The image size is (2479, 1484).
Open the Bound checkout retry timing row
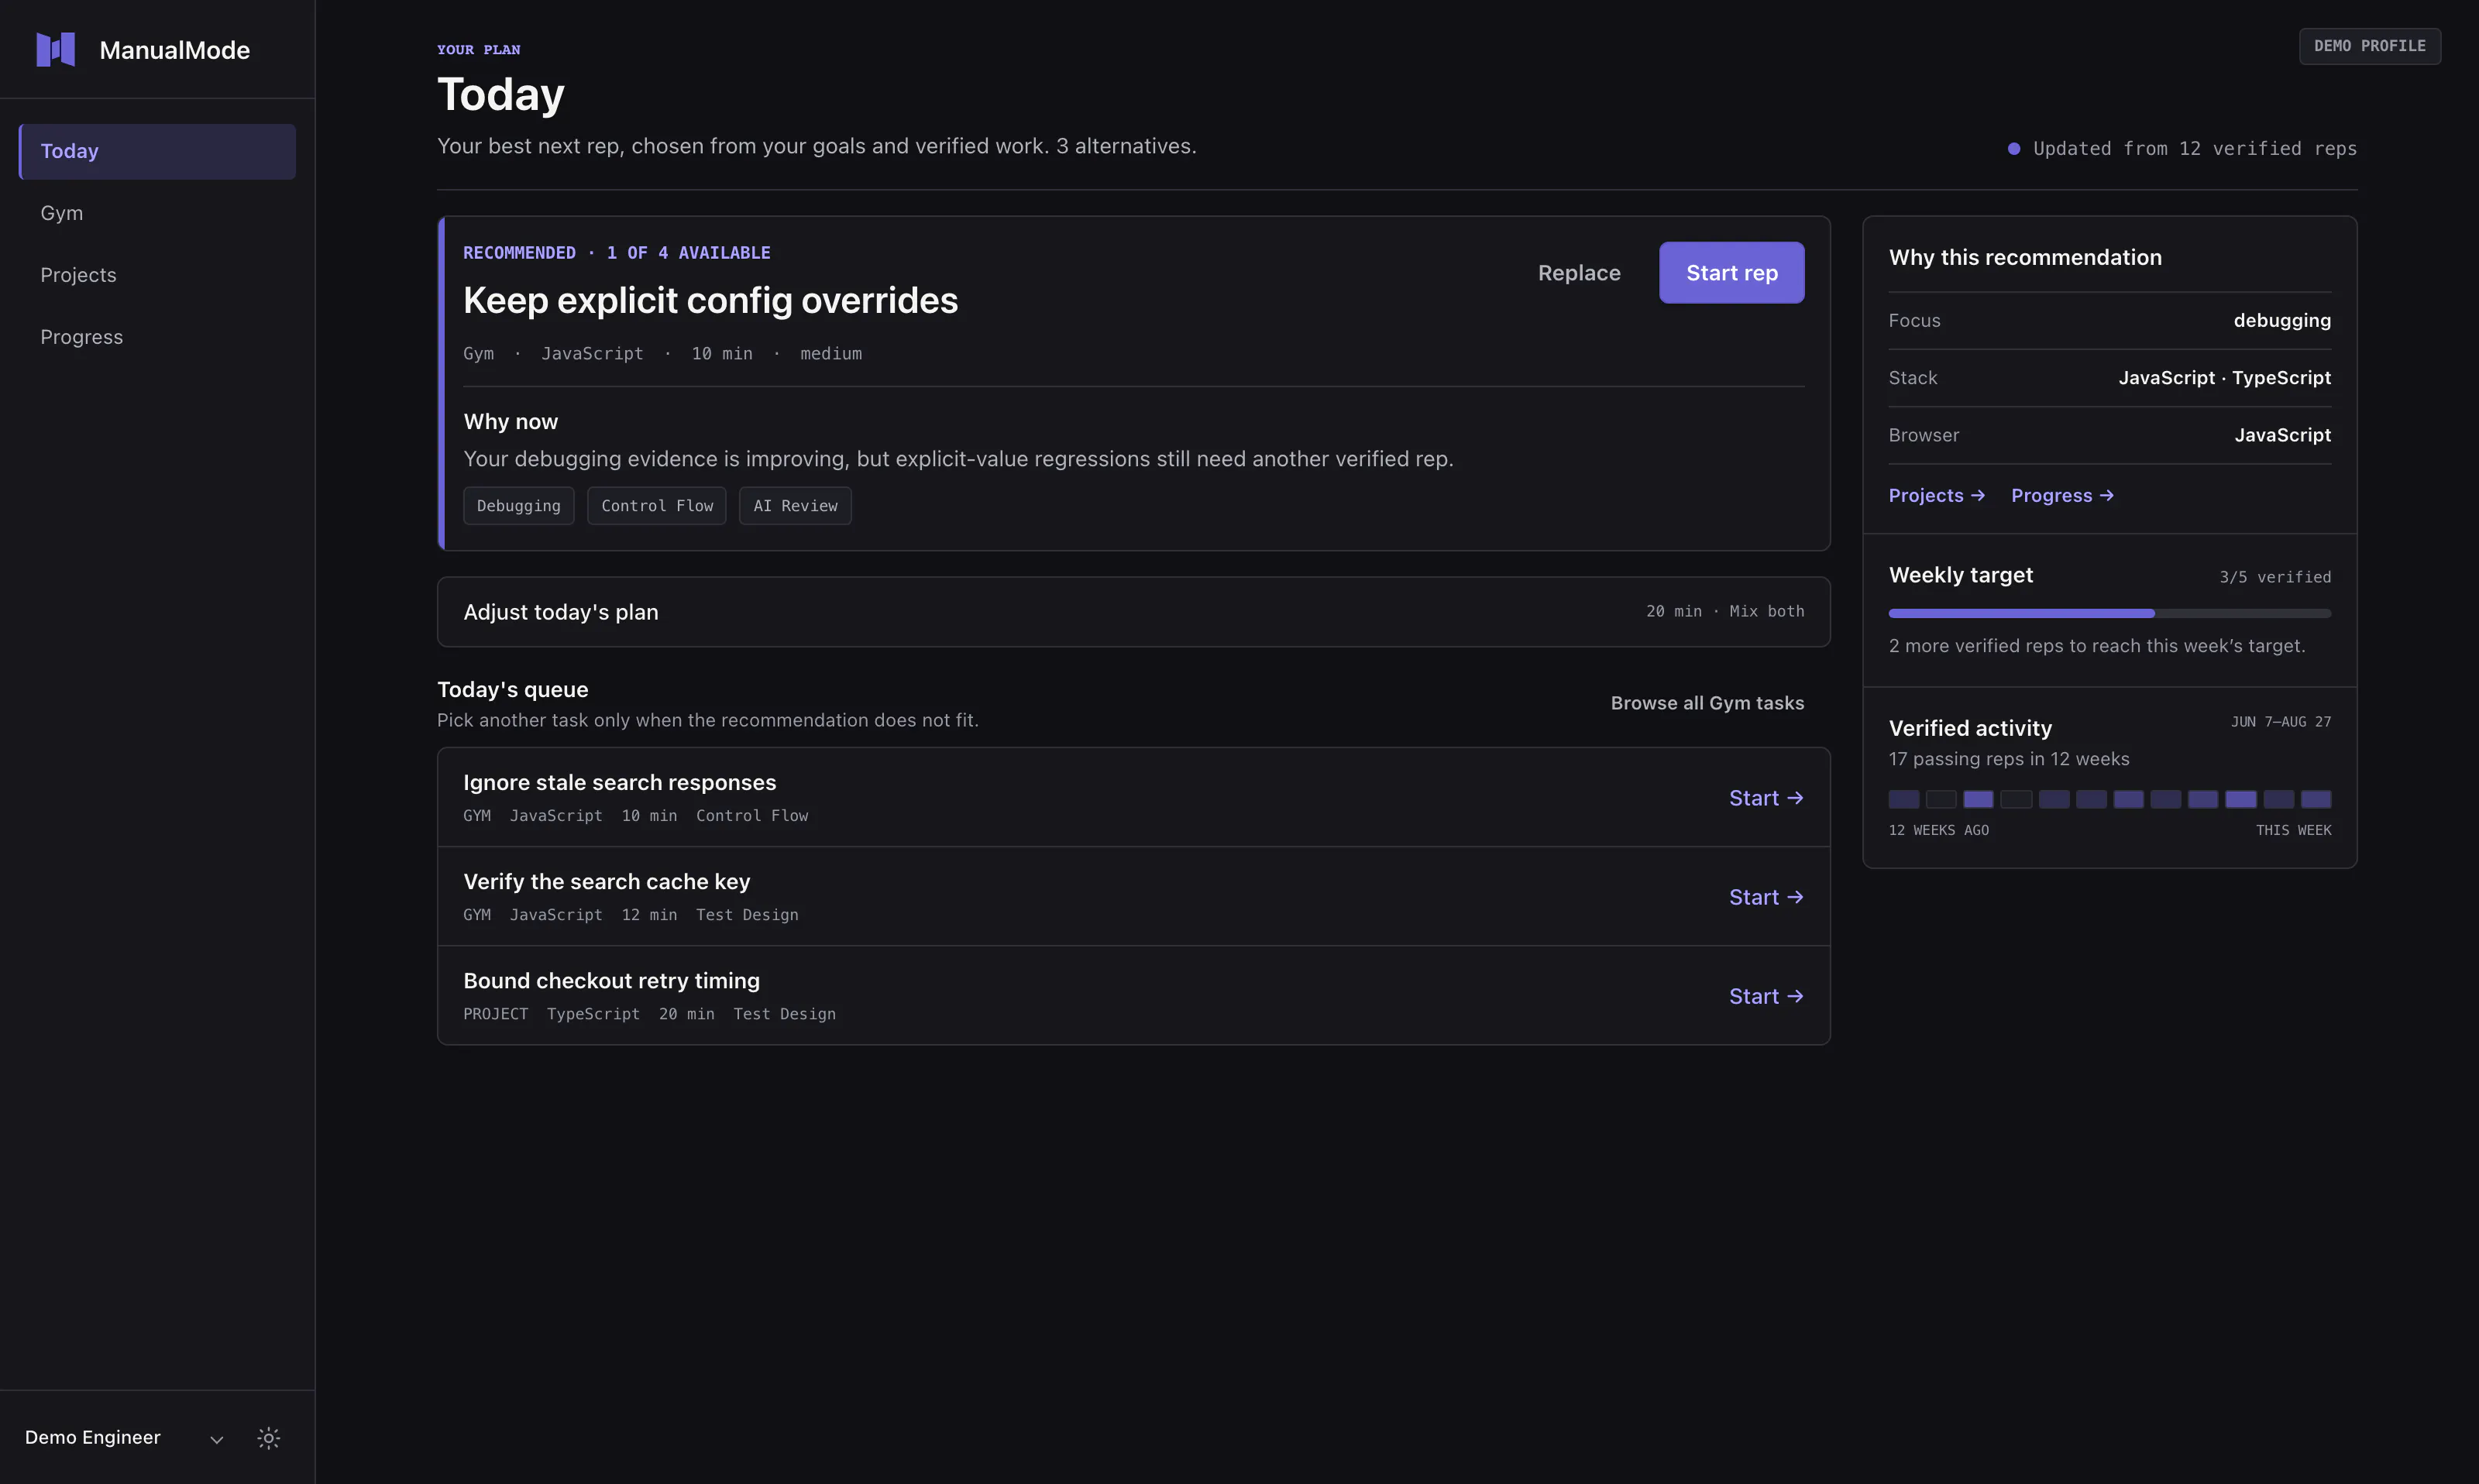[1133, 995]
